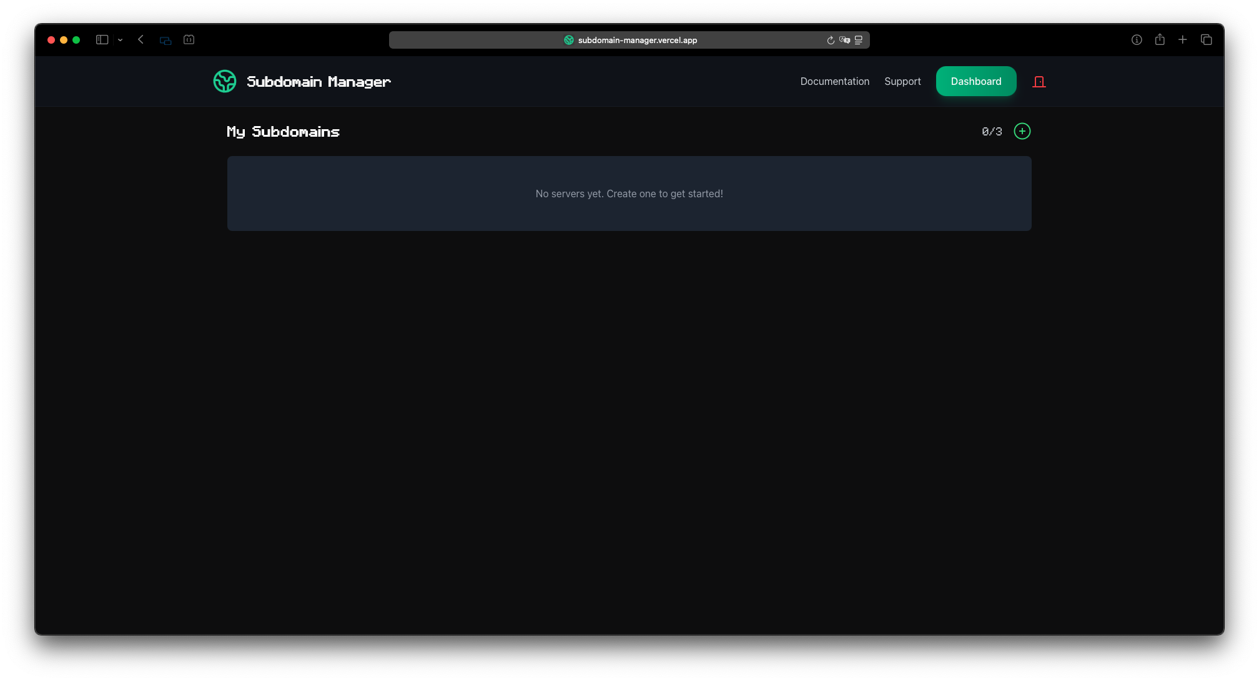Expand the sidebar options chevron
The width and height of the screenshot is (1259, 681).
click(120, 39)
